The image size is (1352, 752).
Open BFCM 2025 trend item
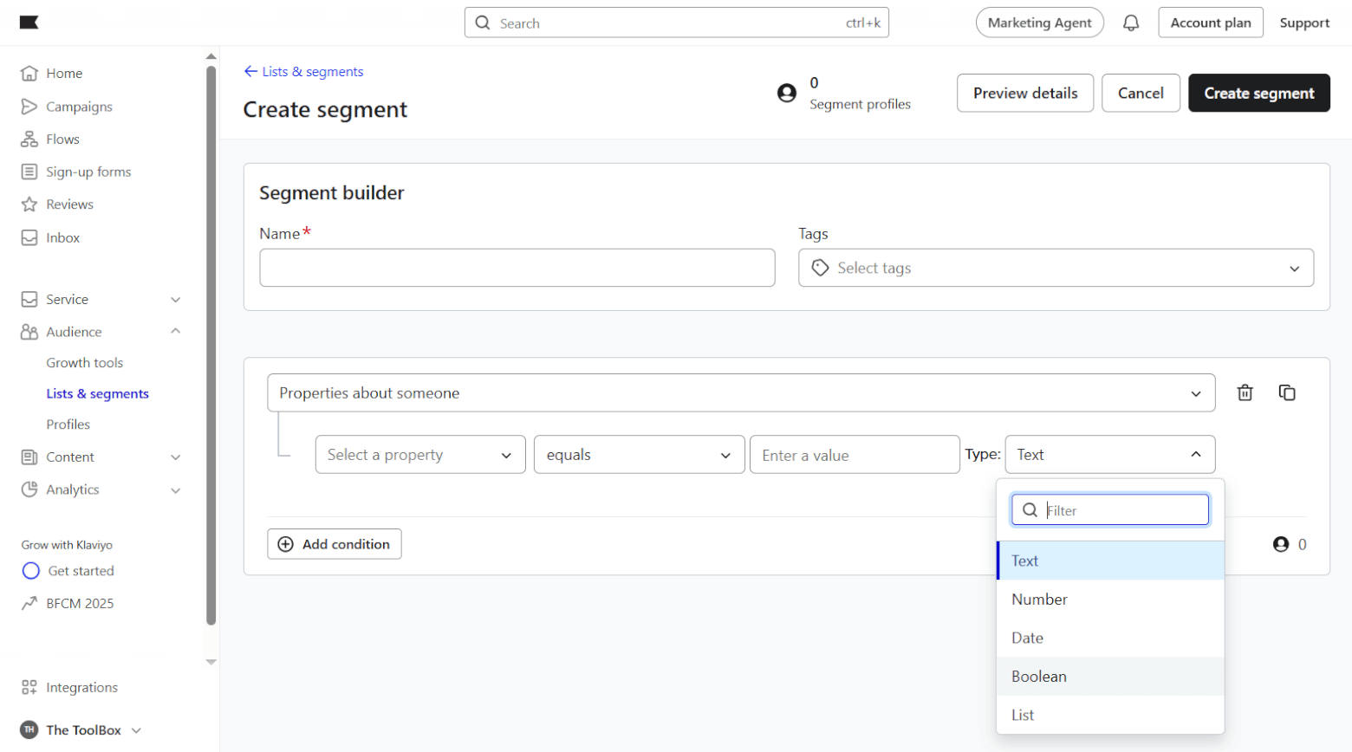pyautogui.click(x=80, y=603)
